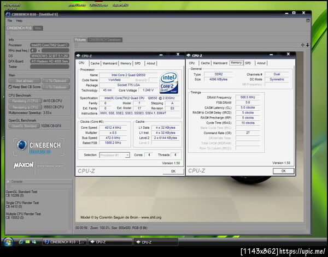Click the Command Rate value 2T
This screenshot has width=328, height=257.
point(248,133)
